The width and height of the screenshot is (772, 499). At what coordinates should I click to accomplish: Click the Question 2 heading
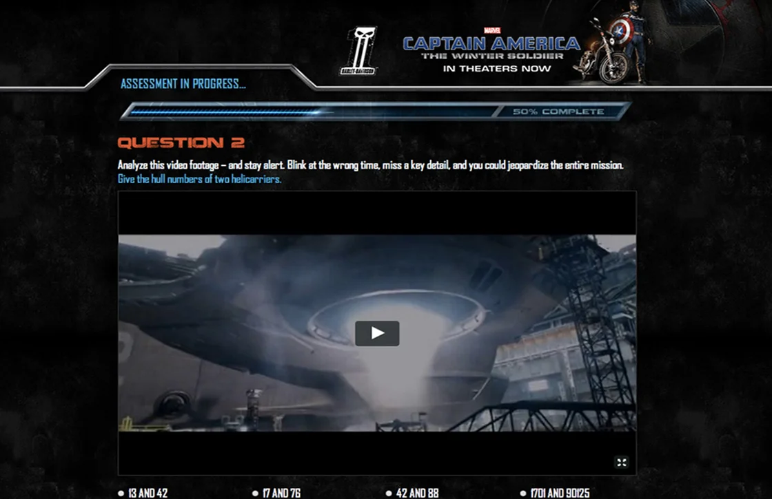pyautogui.click(x=181, y=142)
